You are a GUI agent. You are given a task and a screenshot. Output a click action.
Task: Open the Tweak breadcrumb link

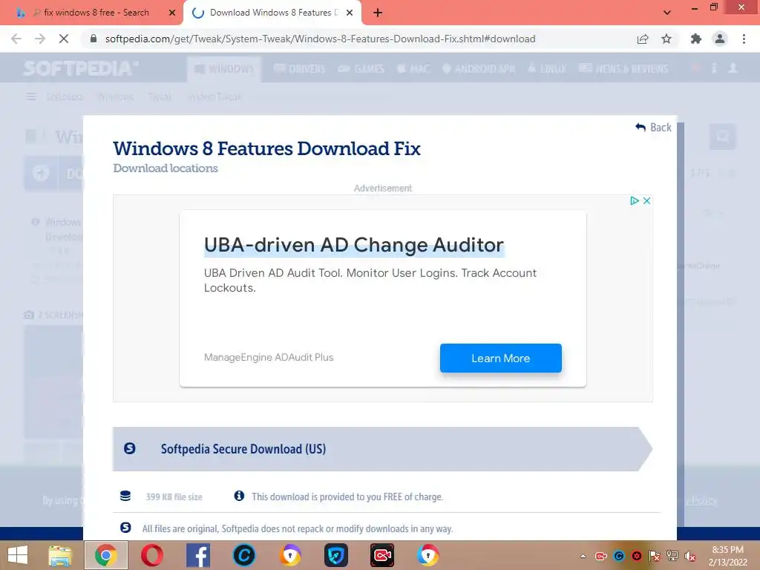160,97
